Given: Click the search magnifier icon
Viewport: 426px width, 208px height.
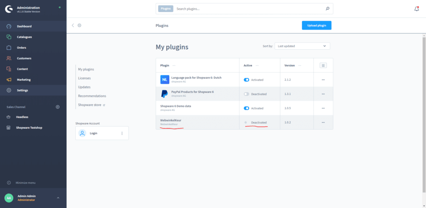Looking at the screenshot, I should pyautogui.click(x=327, y=9).
